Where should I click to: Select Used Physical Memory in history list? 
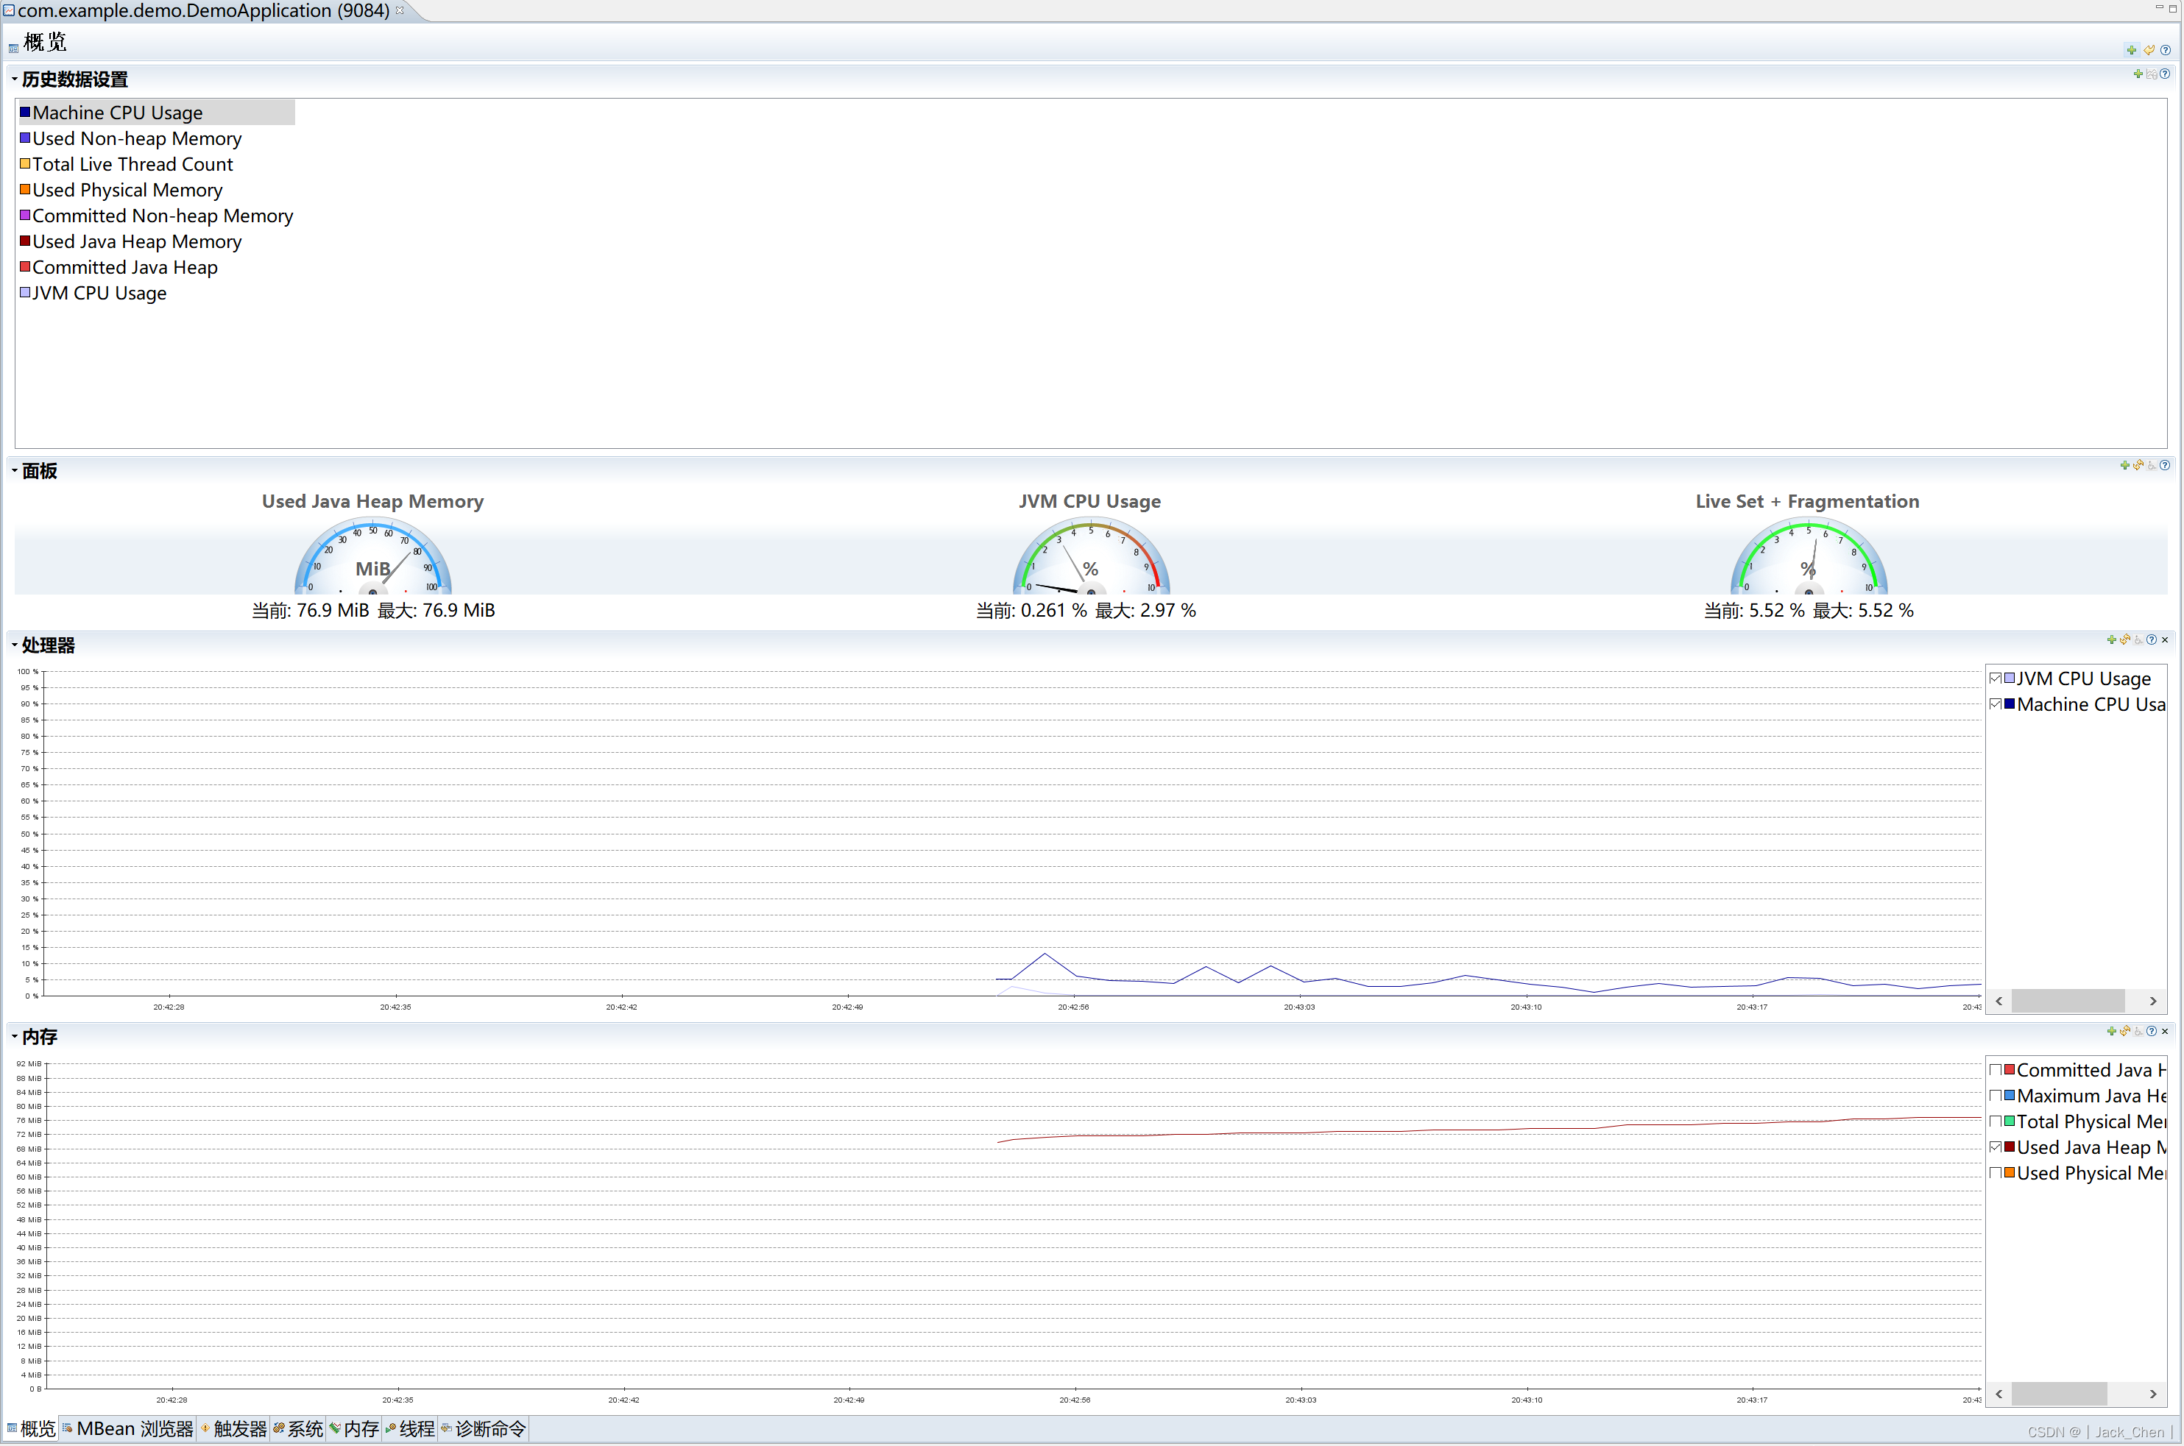tap(127, 190)
